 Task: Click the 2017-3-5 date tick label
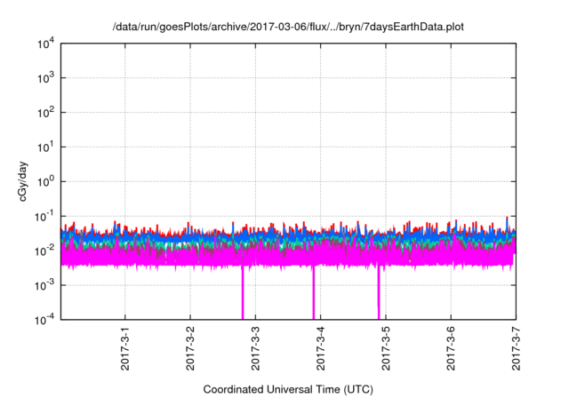(x=386, y=348)
